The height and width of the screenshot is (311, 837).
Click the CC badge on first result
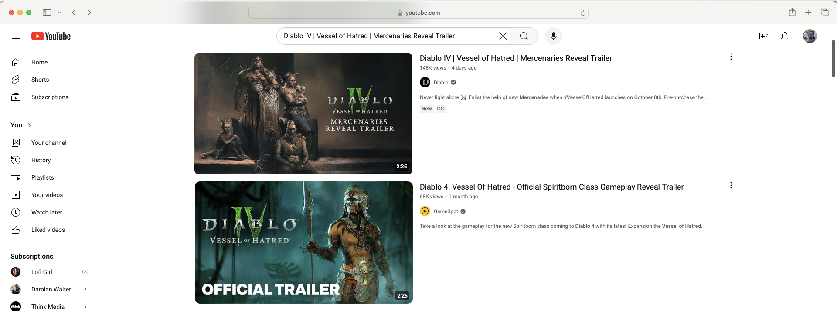point(440,109)
